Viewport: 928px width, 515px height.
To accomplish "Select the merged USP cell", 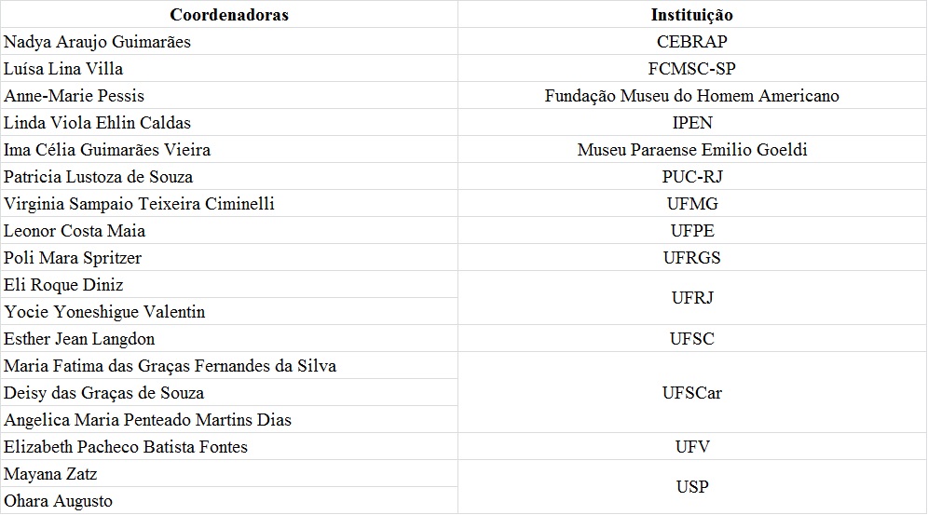I will (x=692, y=487).
